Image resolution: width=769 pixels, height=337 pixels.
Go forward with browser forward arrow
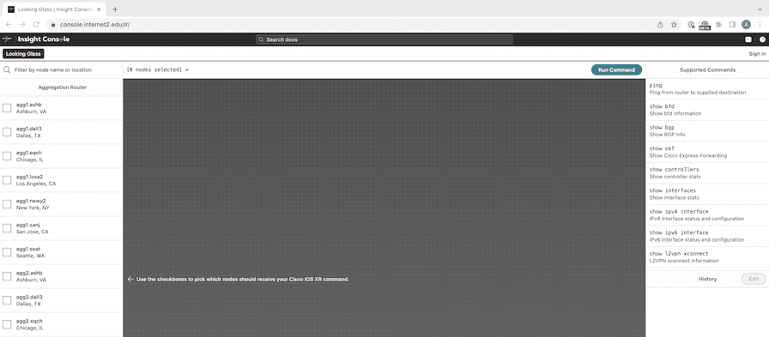point(22,25)
